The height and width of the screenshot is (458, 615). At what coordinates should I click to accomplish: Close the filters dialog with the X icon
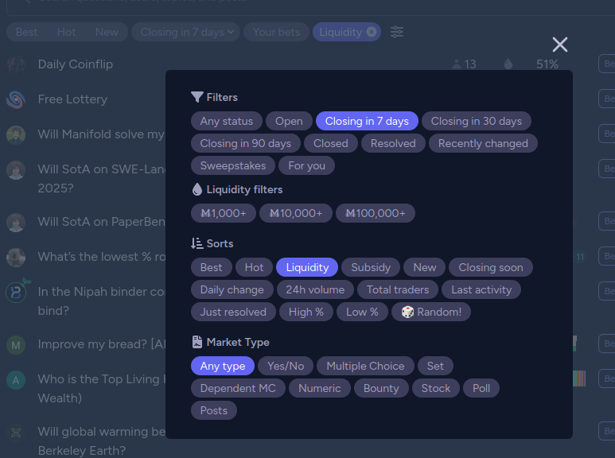[559, 45]
